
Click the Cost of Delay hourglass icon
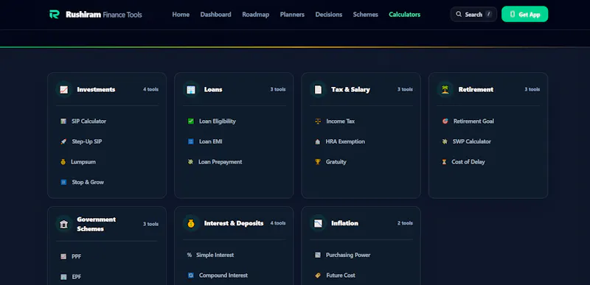click(444, 162)
